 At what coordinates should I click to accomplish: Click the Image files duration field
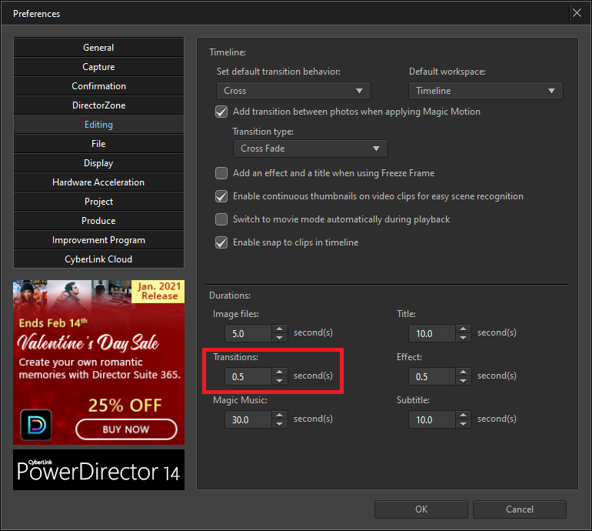(248, 333)
